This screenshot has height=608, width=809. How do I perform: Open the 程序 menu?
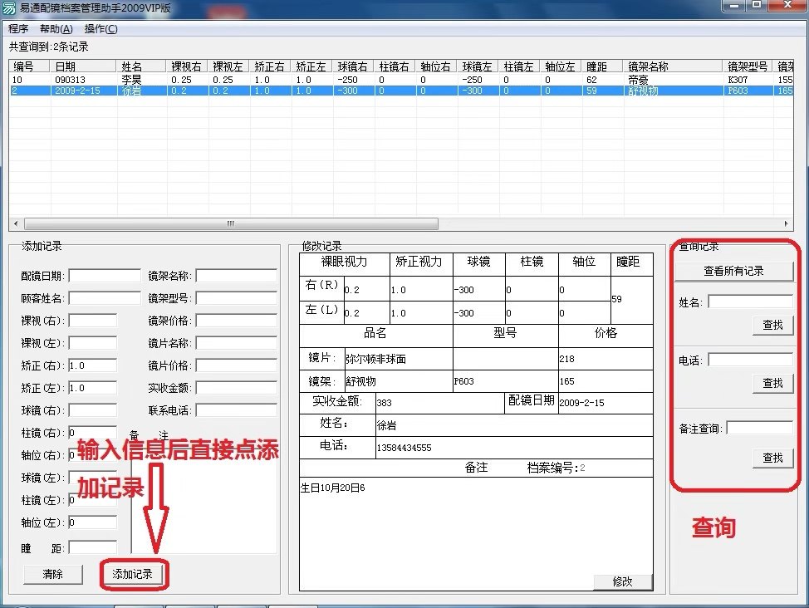pyautogui.click(x=16, y=28)
